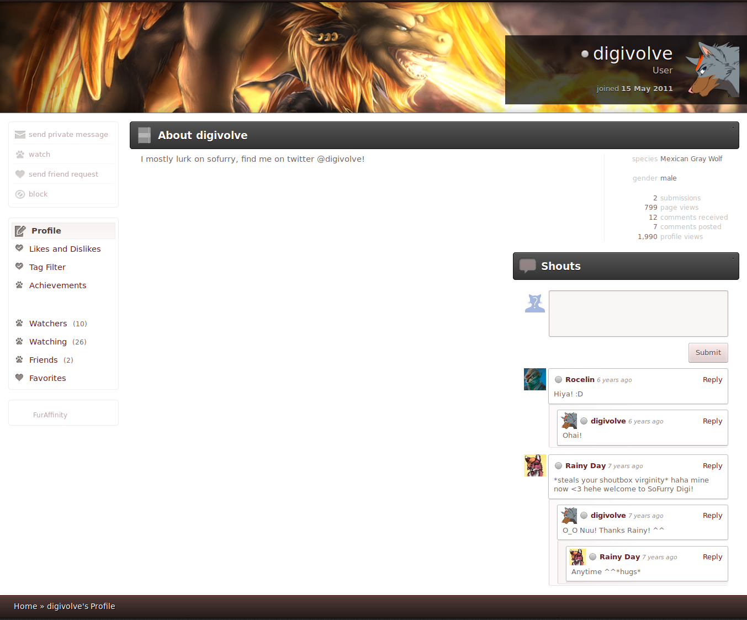Submit the shout

pyautogui.click(x=708, y=353)
